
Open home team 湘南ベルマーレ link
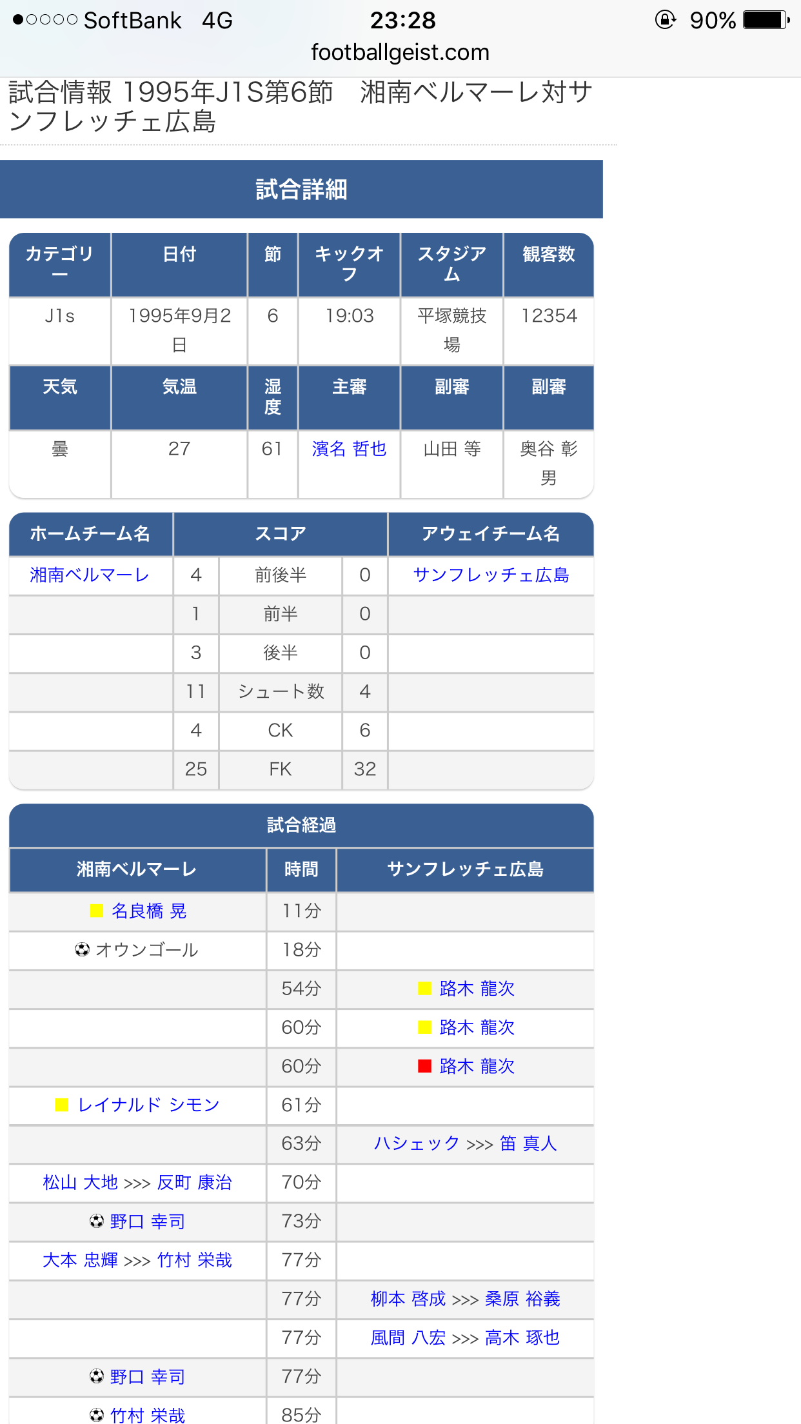click(x=90, y=575)
